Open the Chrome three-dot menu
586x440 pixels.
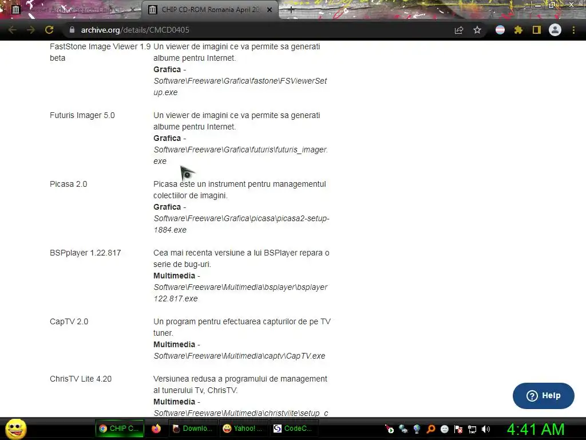click(573, 30)
